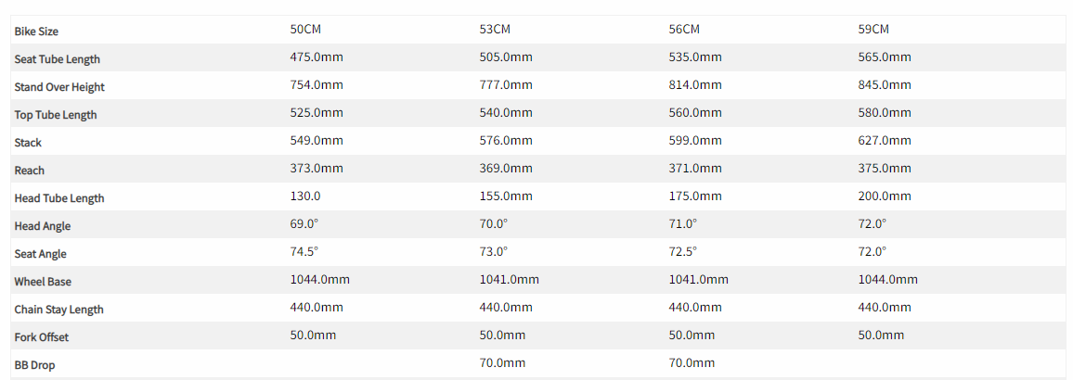
Task: Click the BB Drop row label
Action: tap(34, 365)
